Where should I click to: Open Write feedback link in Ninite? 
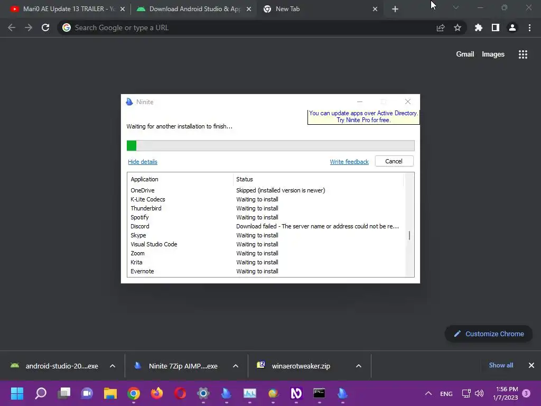click(349, 162)
